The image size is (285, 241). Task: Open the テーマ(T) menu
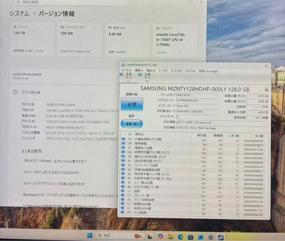point(162,71)
